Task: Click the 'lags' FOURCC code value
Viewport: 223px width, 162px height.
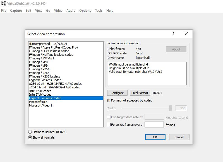Action: [139, 53]
